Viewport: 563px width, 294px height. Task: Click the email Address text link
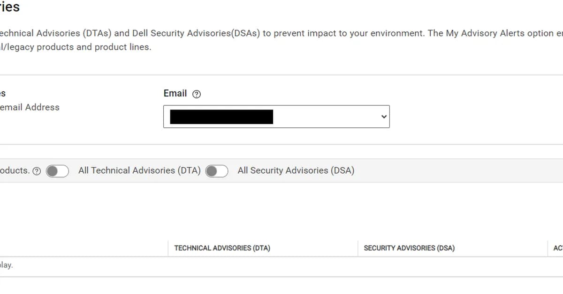pyautogui.click(x=30, y=107)
